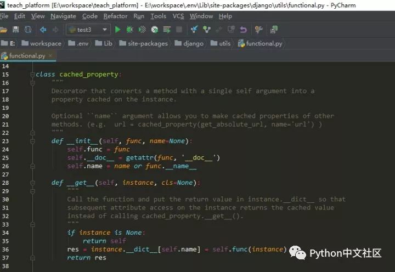Click 'return res' on line 37

87,258
